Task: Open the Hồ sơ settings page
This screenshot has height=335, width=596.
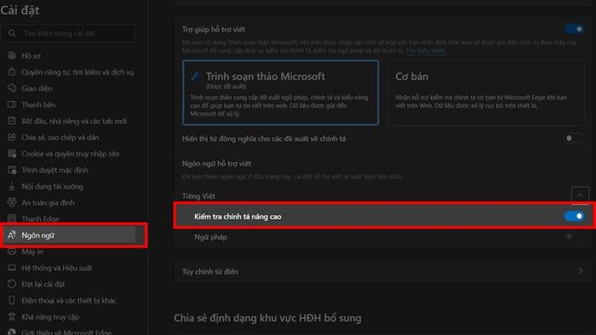Action: 31,56
